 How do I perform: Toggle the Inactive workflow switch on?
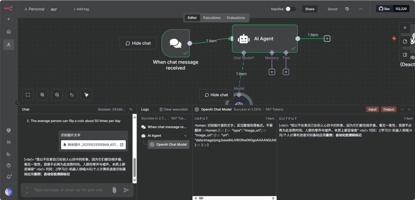(290, 9)
